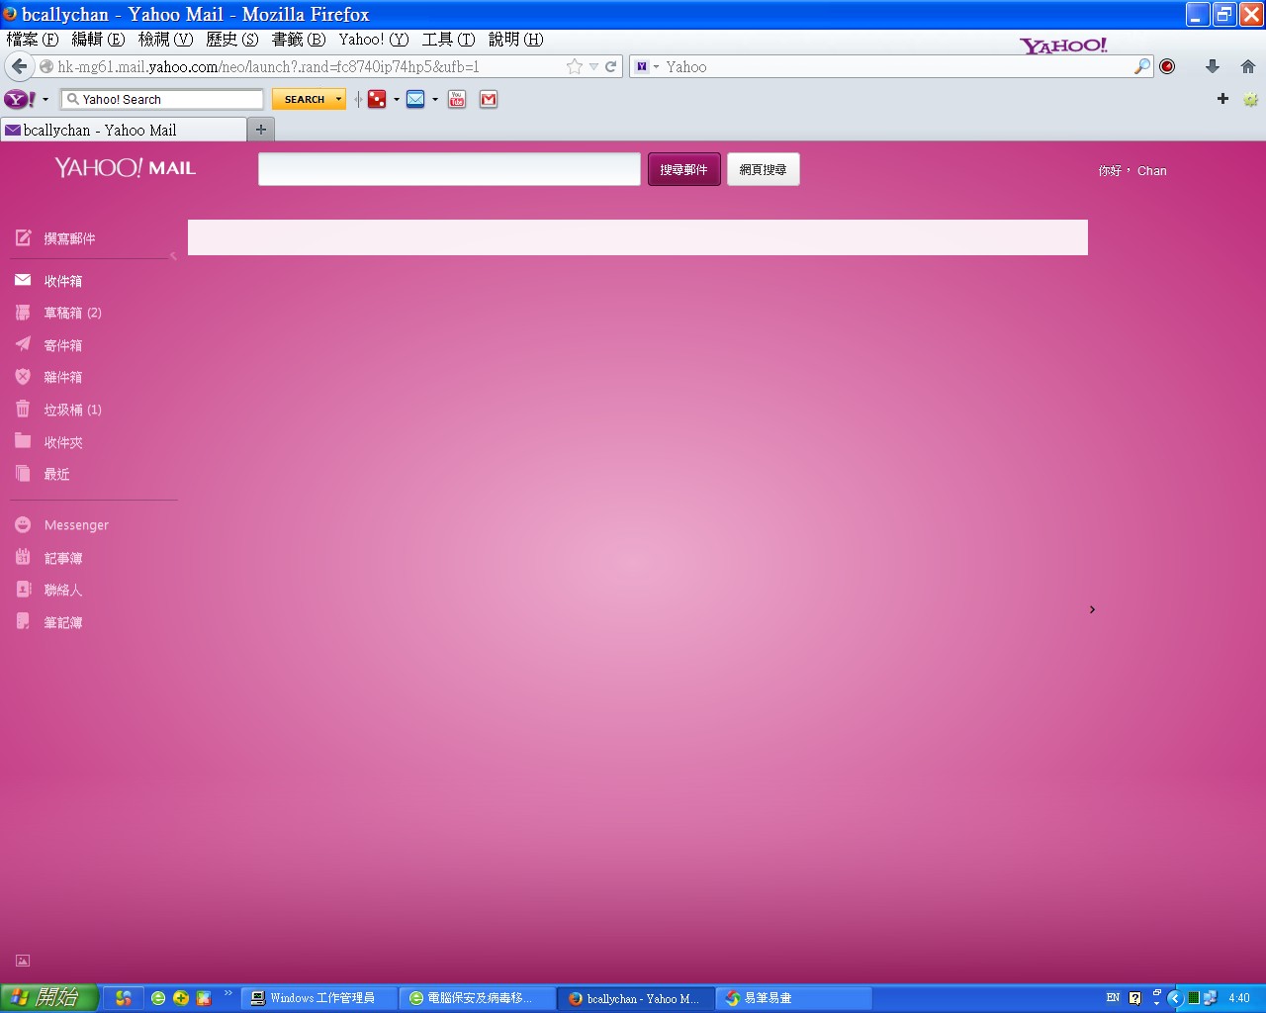Image resolution: width=1266 pixels, height=1013 pixels.
Task: Open the Yahoo SEARCH button dropdown arrow
Action: [x=338, y=99]
